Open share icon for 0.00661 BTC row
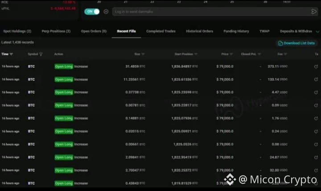Viewport: 321px width, 191px height. pos(316,144)
